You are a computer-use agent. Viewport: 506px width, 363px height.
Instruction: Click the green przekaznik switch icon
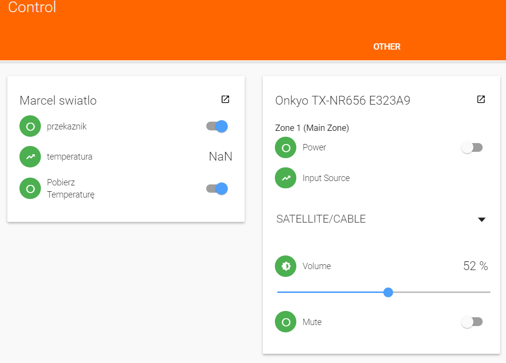[30, 126]
